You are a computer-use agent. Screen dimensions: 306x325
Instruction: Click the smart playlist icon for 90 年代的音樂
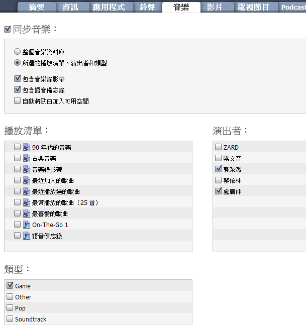coord(27,147)
